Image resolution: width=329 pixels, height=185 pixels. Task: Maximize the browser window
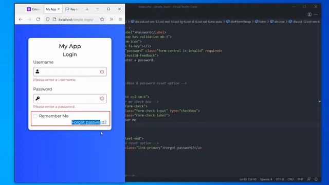tap(108, 9)
